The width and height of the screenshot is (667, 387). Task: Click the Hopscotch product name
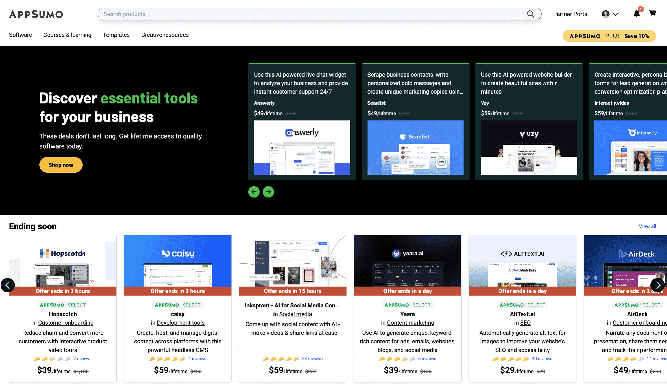point(63,314)
